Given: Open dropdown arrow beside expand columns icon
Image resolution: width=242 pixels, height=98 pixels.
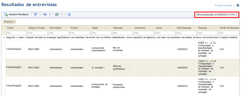Looking at the screenshot, I should pyautogui.click(x=50, y=14).
